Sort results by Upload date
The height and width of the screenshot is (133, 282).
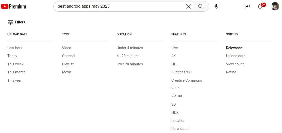click(236, 56)
